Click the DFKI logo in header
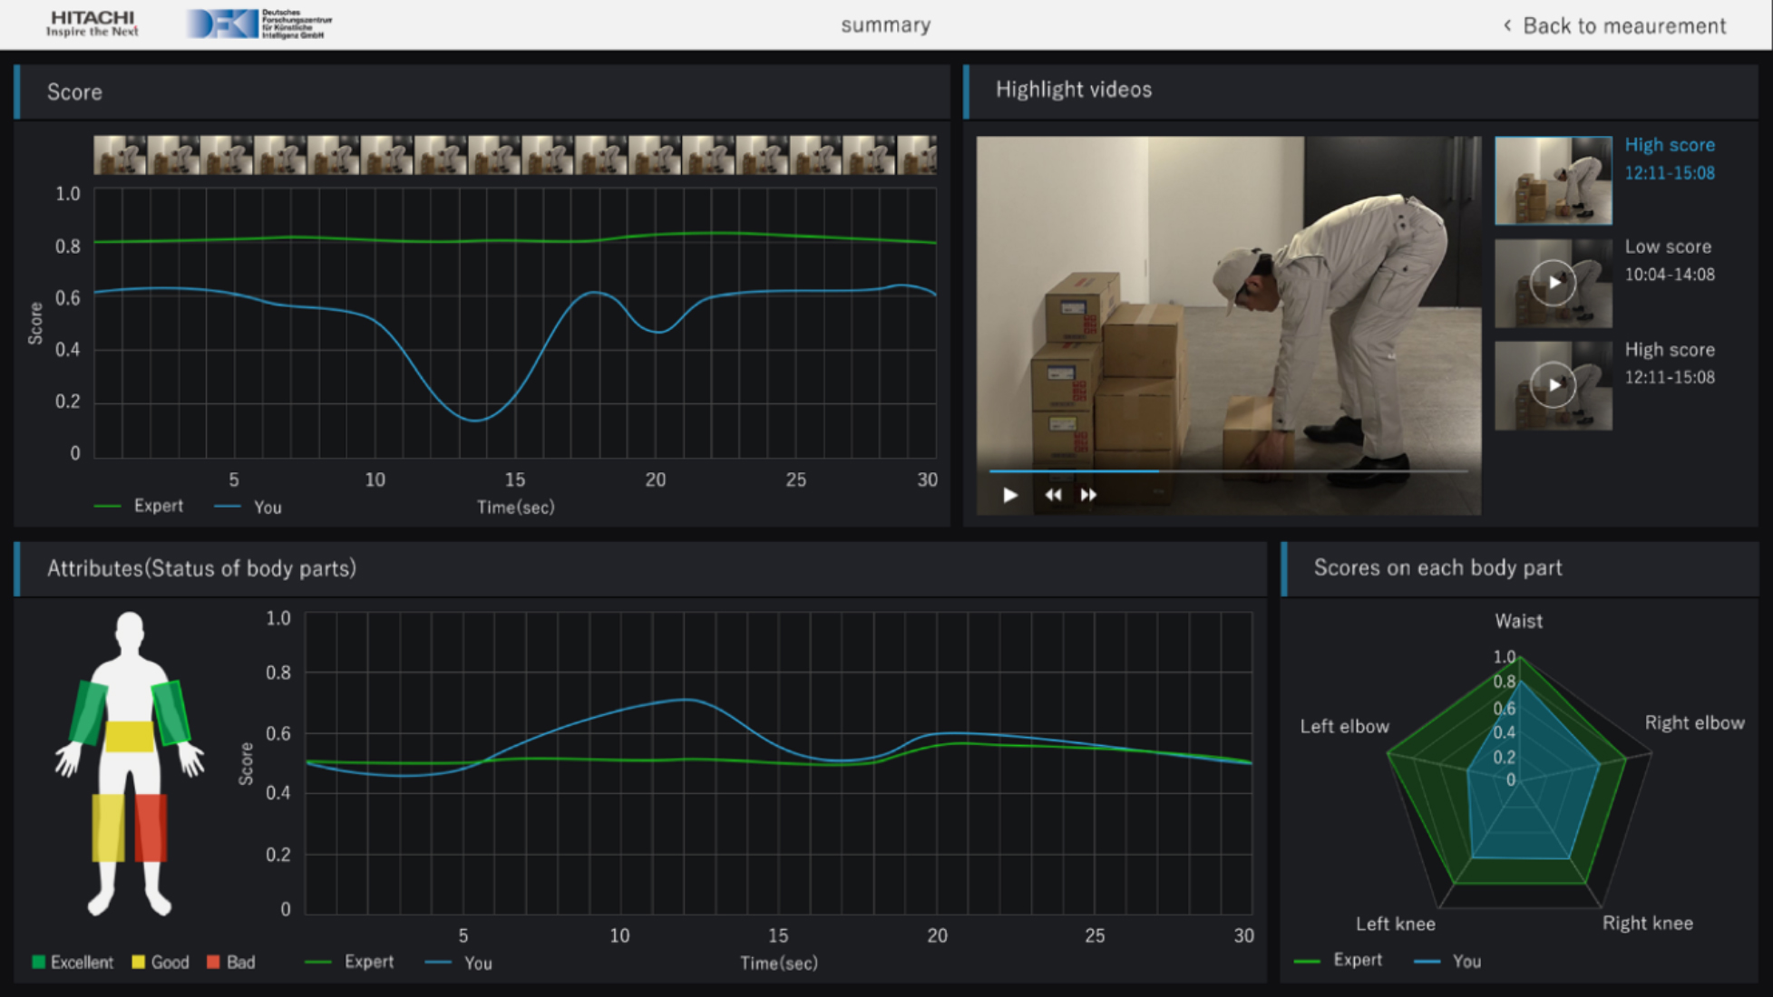Screen dimensions: 1773x997 click(258, 24)
